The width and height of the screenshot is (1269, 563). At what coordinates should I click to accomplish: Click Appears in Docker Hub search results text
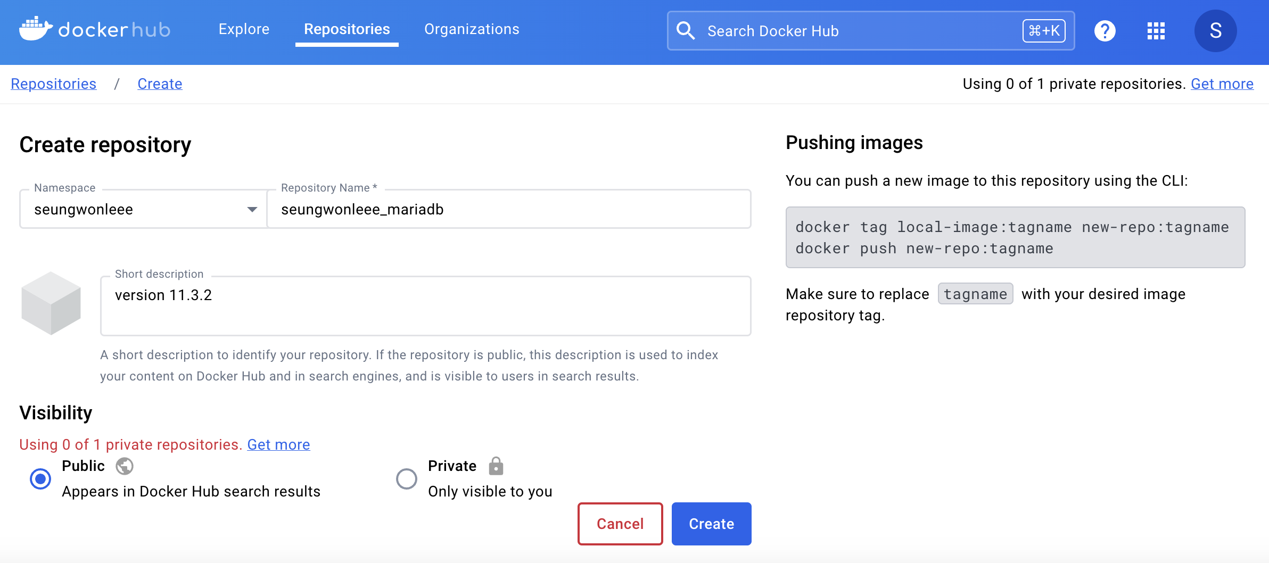(191, 492)
